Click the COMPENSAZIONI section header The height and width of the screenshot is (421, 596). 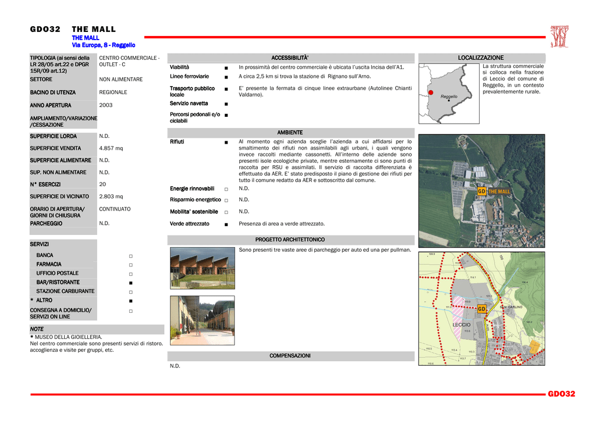290,356
